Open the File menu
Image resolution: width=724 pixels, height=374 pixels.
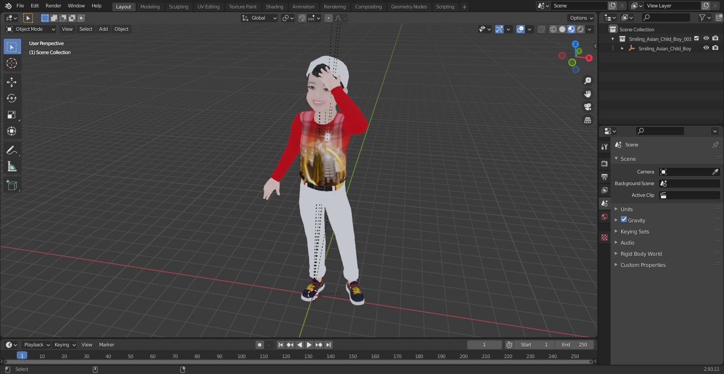tap(20, 6)
